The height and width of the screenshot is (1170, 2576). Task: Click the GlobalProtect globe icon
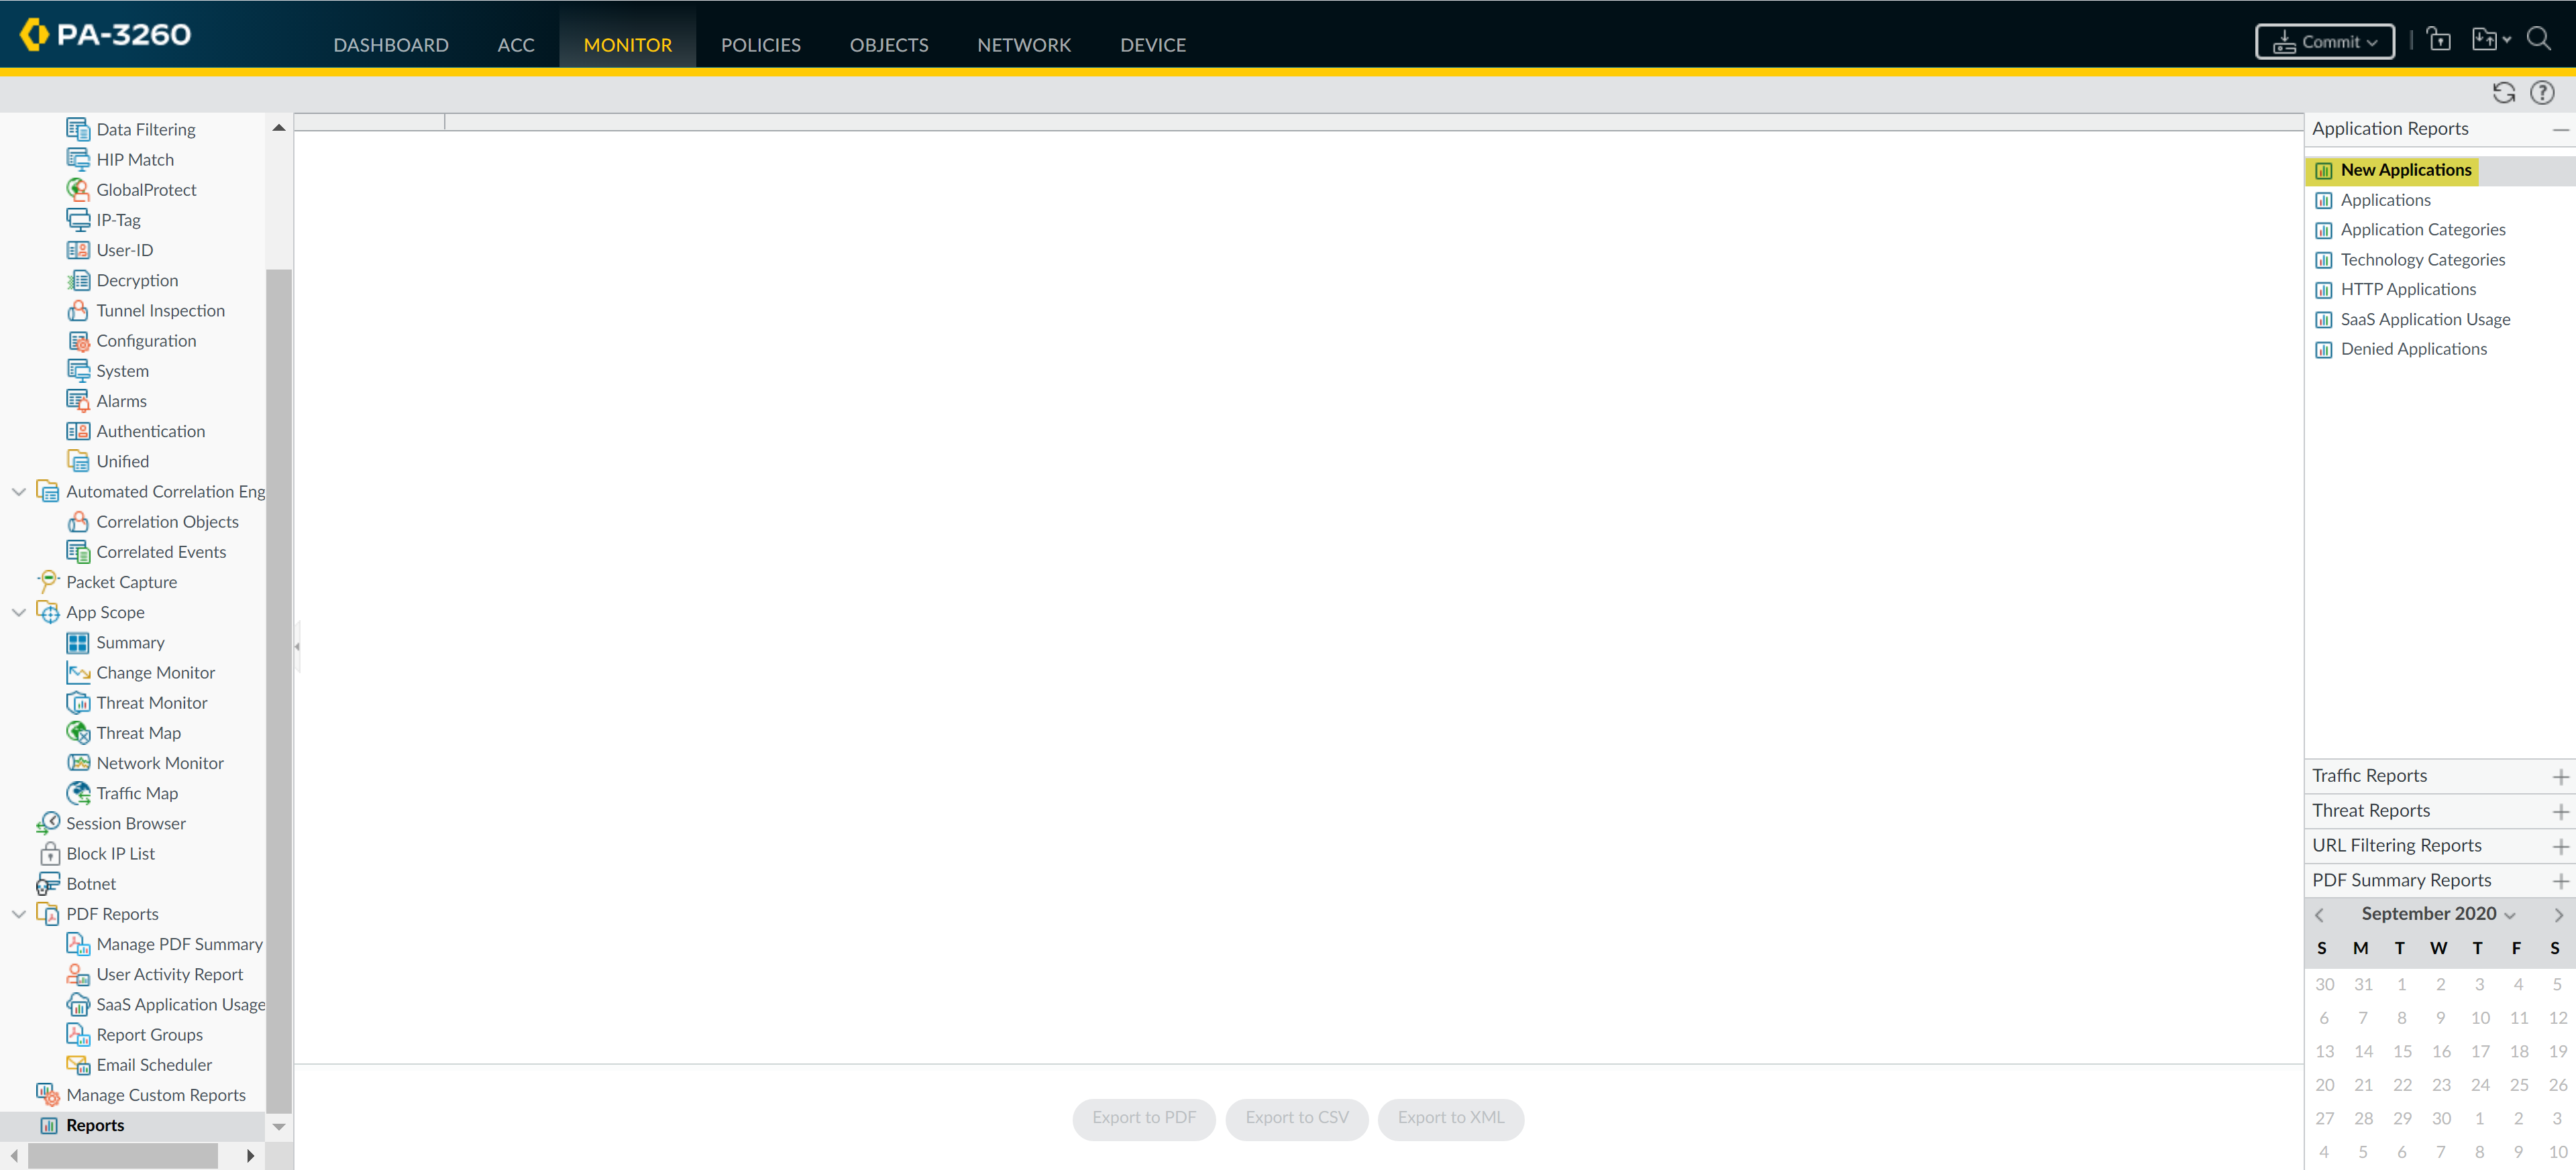tap(78, 189)
